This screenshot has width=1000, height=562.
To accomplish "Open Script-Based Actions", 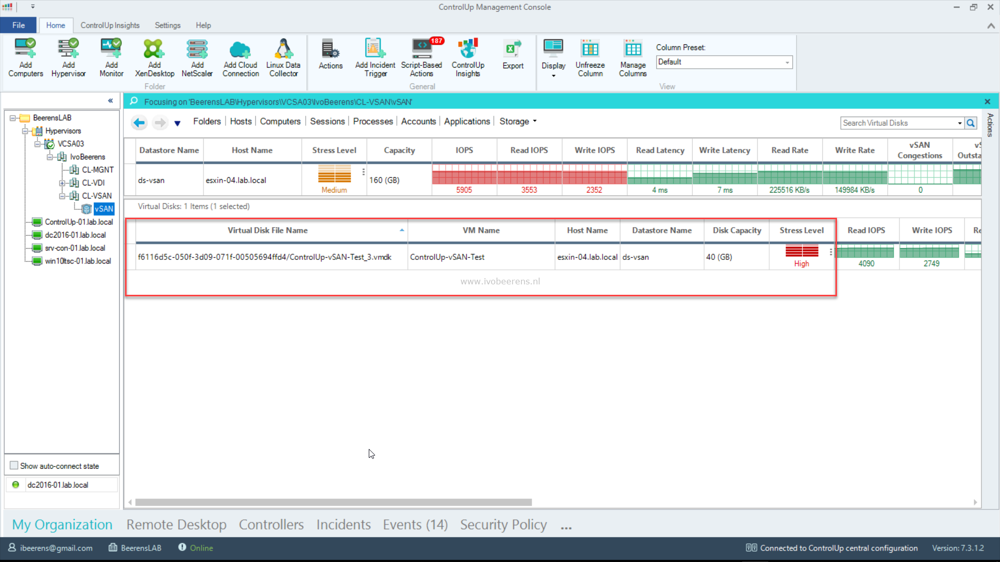I will click(x=421, y=58).
